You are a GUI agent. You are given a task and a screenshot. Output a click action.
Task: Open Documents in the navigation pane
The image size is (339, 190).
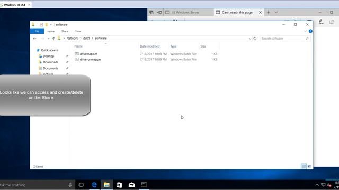coord(51,68)
